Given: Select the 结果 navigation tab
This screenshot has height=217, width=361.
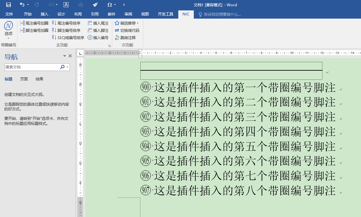Looking at the screenshot, I should (40, 79).
